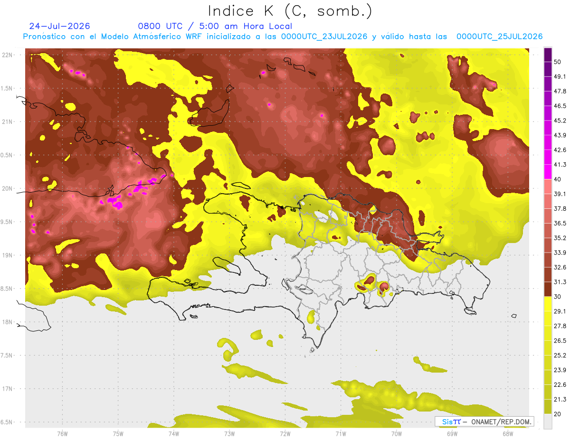This screenshot has width=570, height=440.
Task: Click the colorbar value 32.6
Action: [560, 268]
